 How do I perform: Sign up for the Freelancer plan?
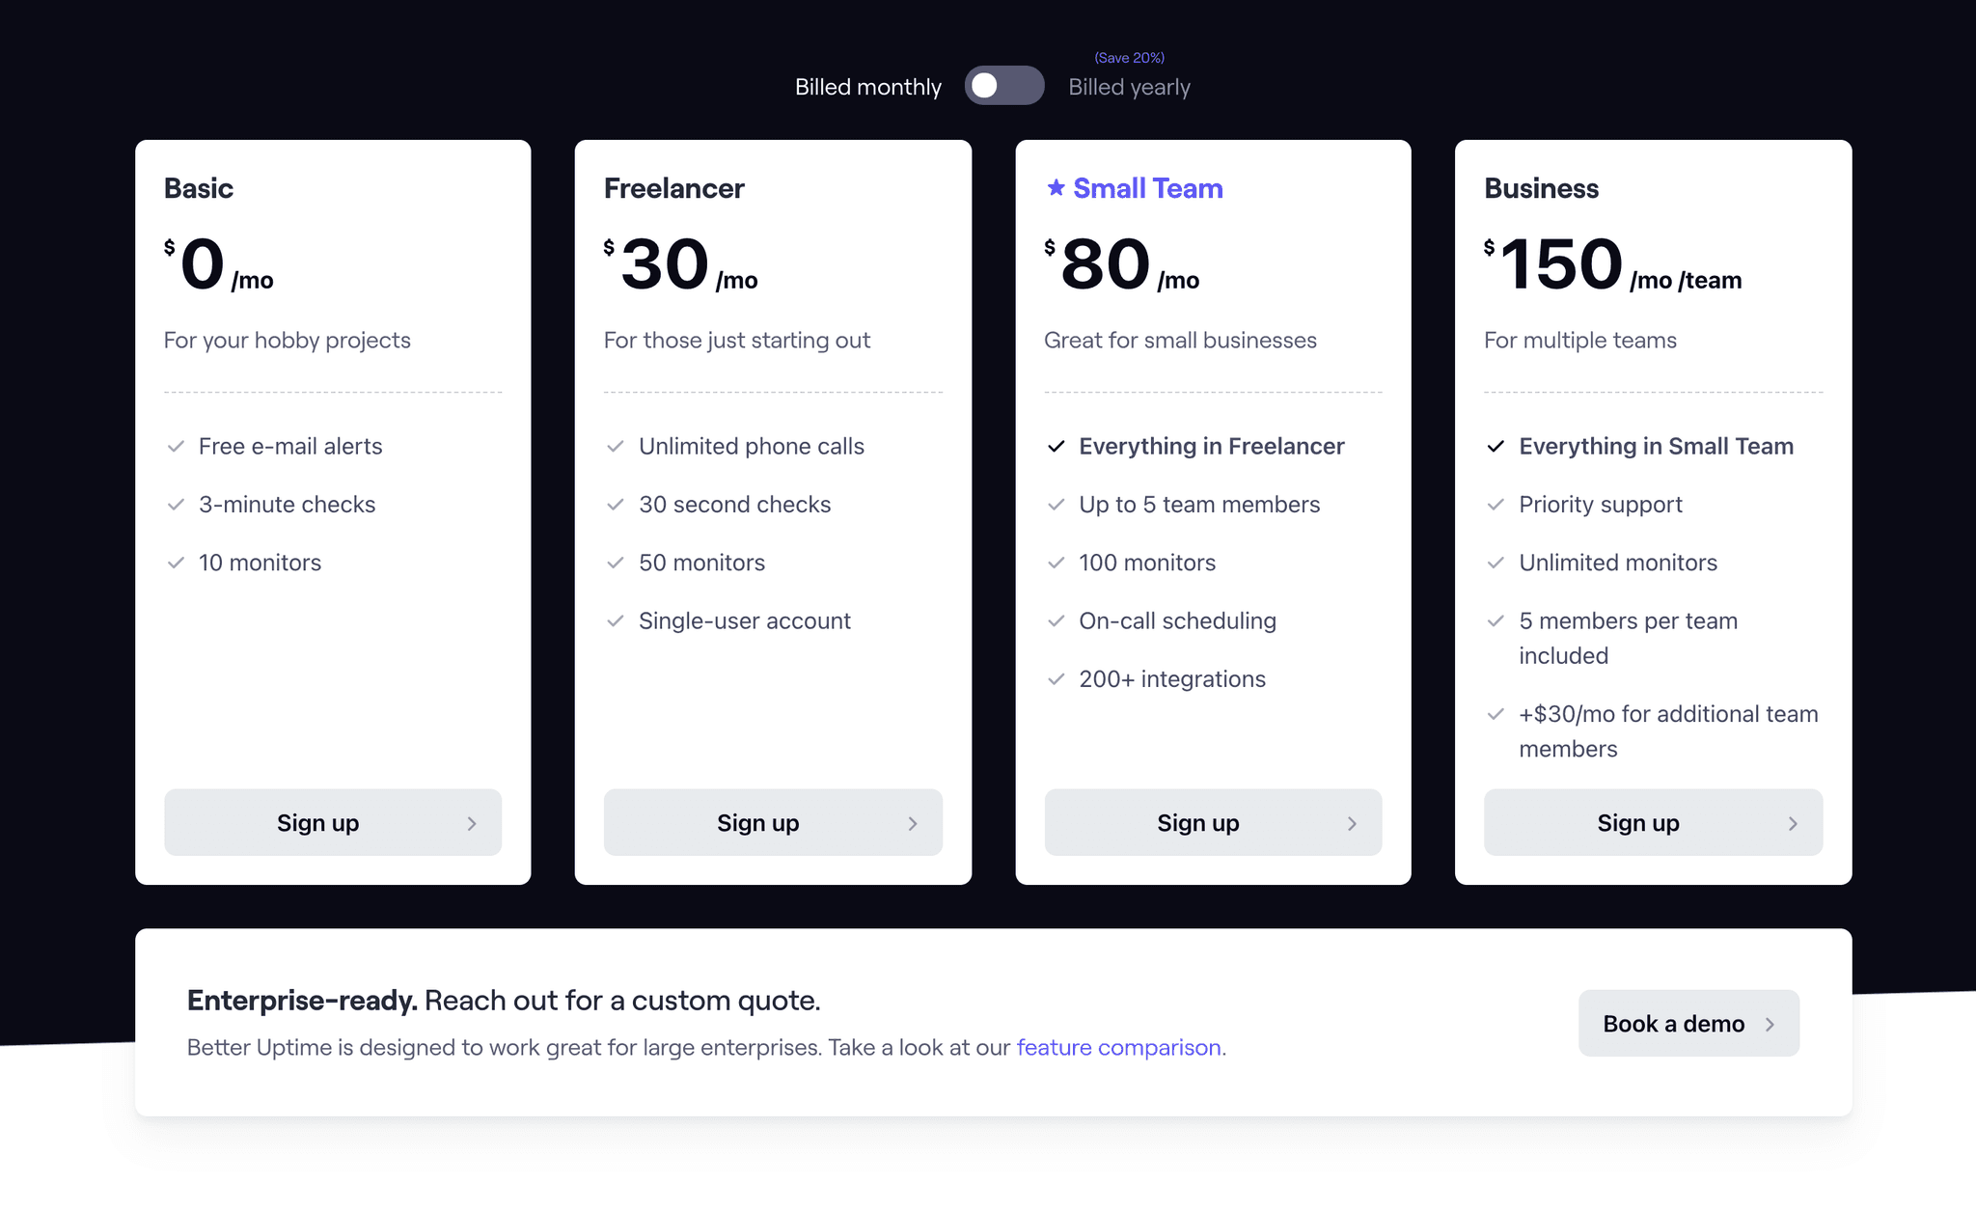(x=772, y=822)
